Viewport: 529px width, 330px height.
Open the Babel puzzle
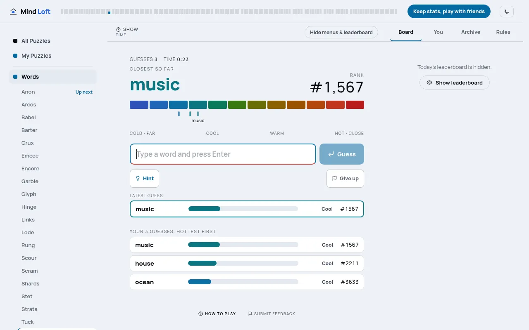[57, 118]
